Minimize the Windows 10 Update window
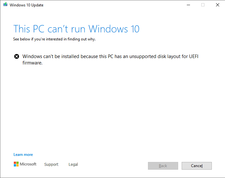This screenshot has width=225, height=178. pyautogui.click(x=188, y=5)
